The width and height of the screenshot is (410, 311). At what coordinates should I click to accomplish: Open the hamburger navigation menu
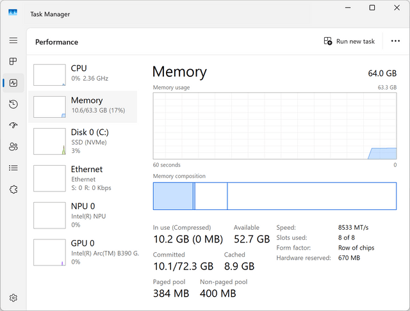point(13,40)
